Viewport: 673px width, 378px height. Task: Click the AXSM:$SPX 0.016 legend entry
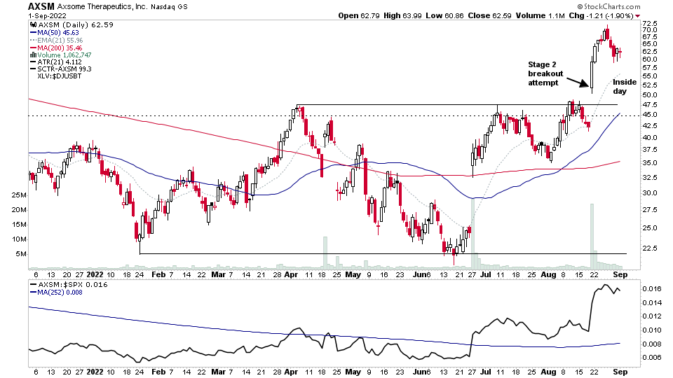73,285
